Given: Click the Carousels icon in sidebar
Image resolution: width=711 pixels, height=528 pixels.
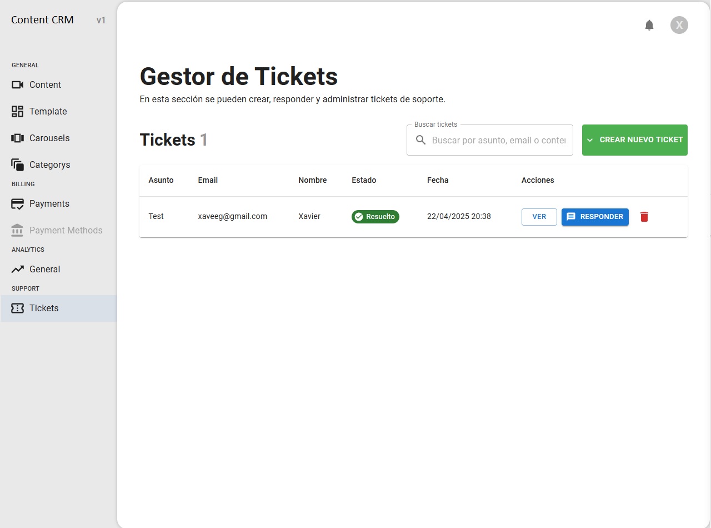Looking at the screenshot, I should click(x=18, y=138).
